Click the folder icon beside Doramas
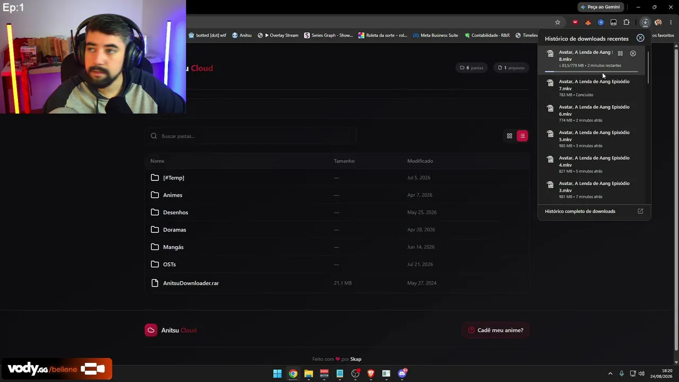 155,230
